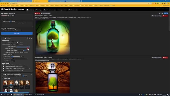This screenshot has width=170, height=96.
Task: Remove the first generated result
Action: [x=165, y=16]
